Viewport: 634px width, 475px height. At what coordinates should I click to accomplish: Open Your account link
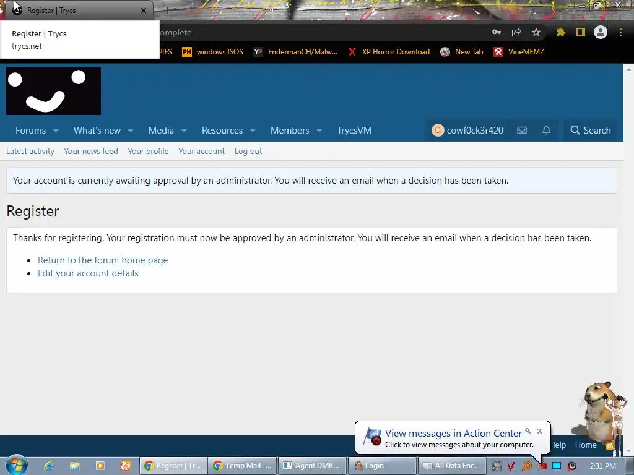[x=201, y=152]
